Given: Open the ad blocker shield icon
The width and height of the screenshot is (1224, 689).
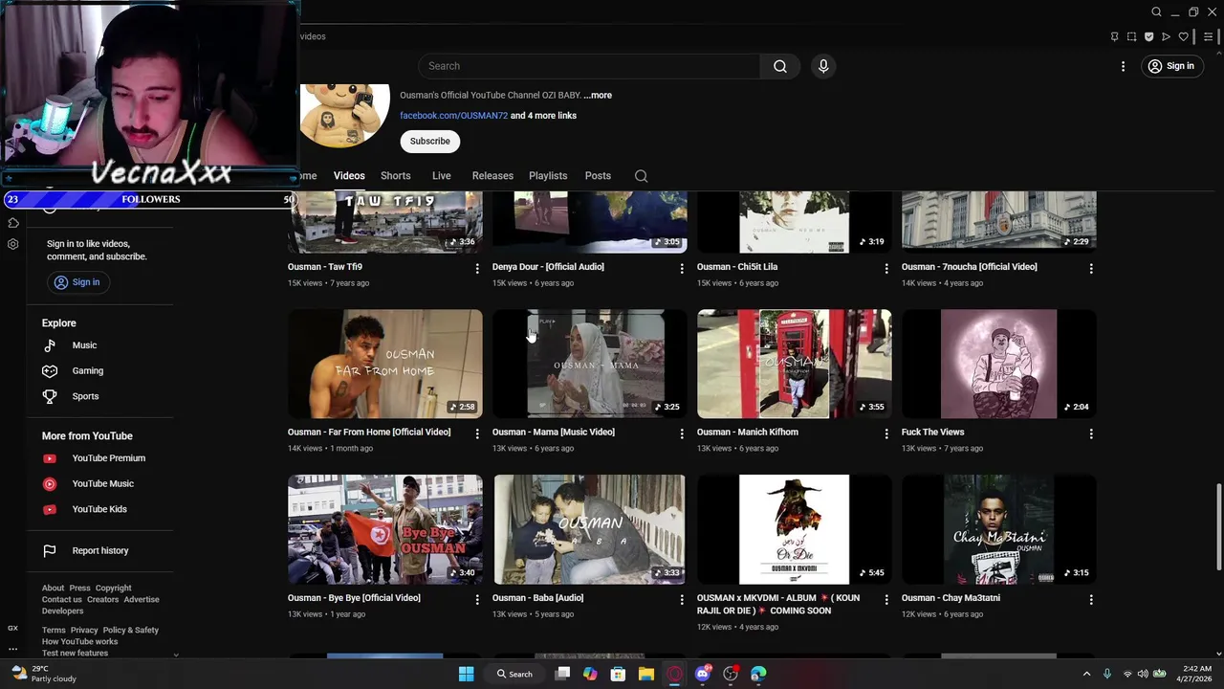Looking at the screenshot, I should (1148, 36).
